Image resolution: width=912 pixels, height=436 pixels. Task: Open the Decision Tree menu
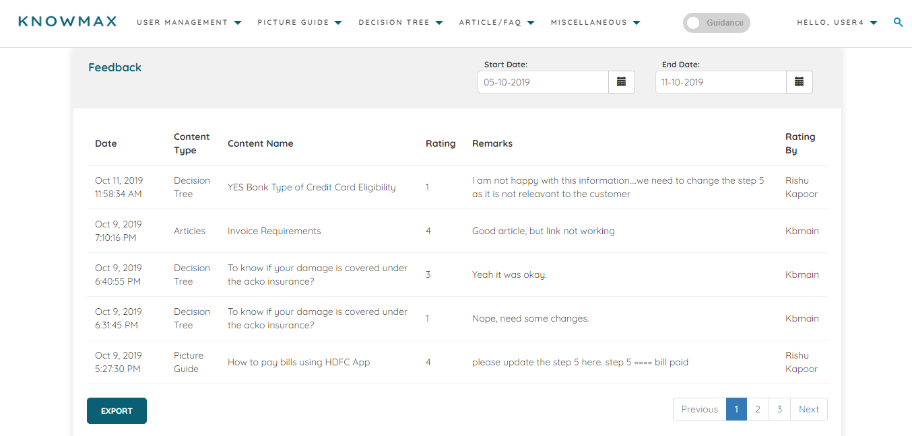(400, 23)
